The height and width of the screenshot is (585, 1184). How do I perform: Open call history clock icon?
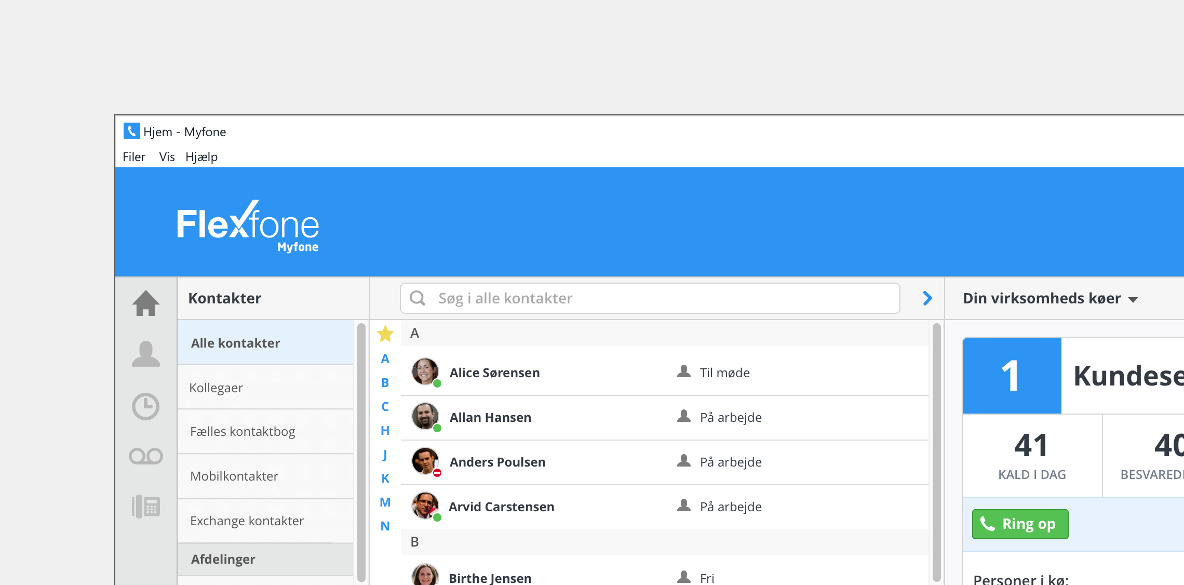point(146,406)
